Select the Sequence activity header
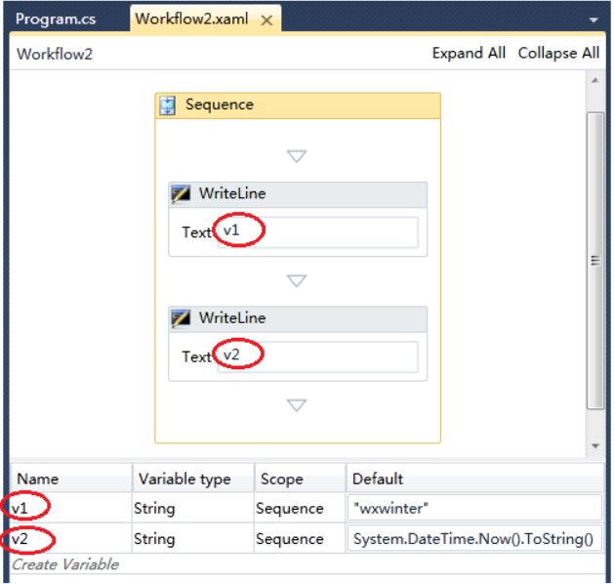 click(x=298, y=105)
